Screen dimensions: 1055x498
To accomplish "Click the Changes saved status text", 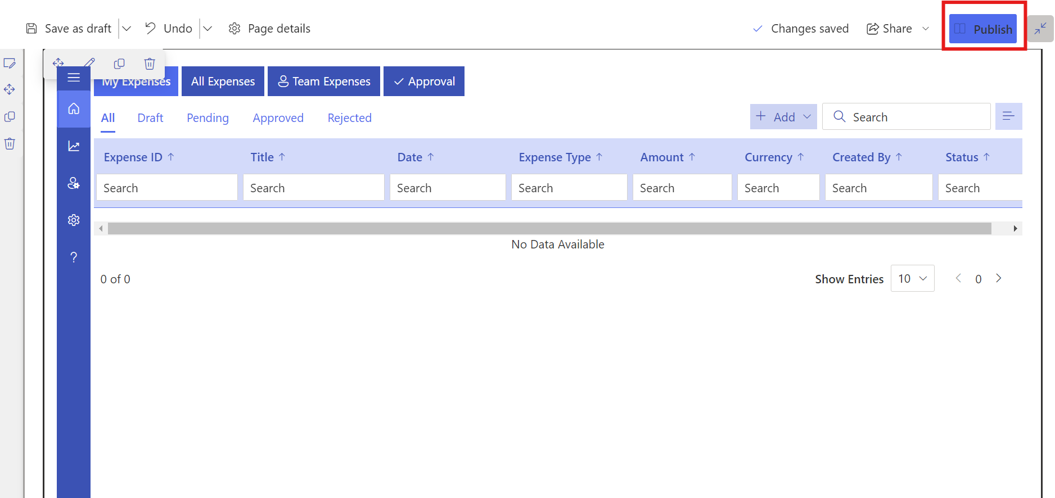I will pos(810,29).
